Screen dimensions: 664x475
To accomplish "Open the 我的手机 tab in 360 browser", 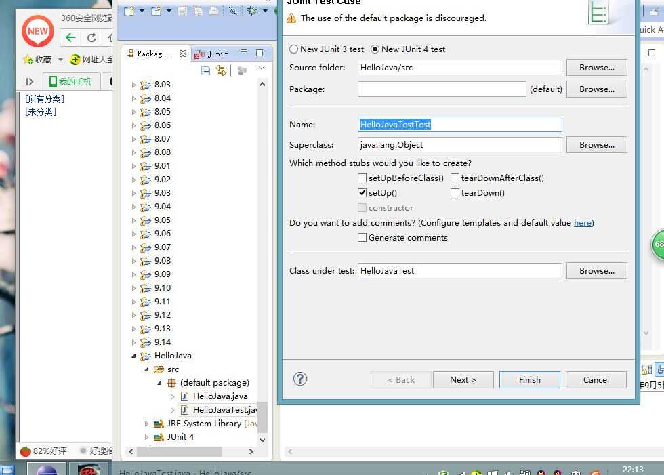I will (70, 81).
